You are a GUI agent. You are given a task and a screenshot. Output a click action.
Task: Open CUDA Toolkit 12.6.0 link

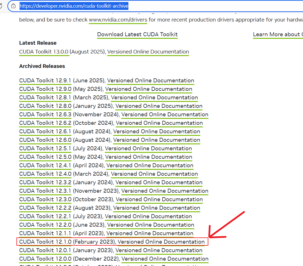coord(45,140)
